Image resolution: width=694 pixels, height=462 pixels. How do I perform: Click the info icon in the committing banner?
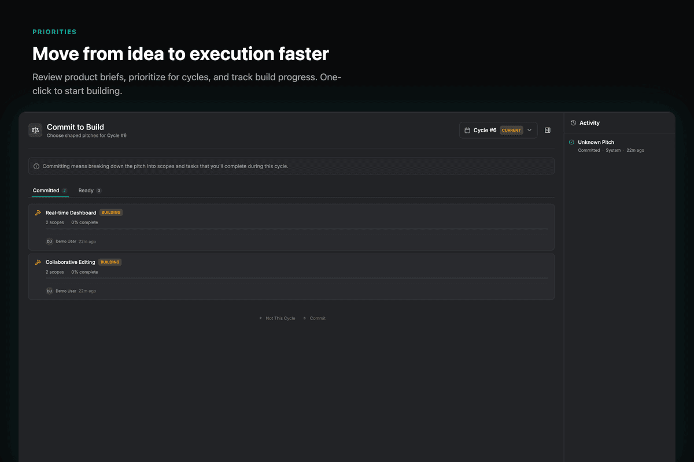36,166
